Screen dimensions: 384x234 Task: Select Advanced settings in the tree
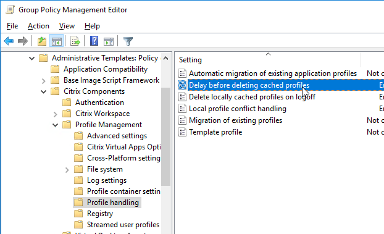coord(117,136)
